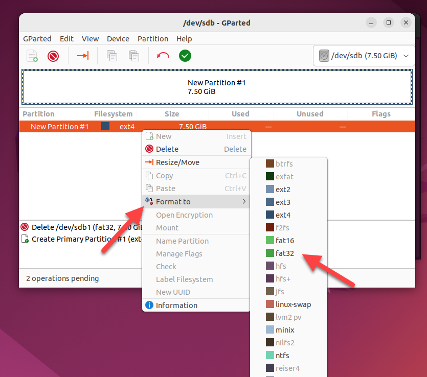Select the New Partition #1 table row

[217, 127]
